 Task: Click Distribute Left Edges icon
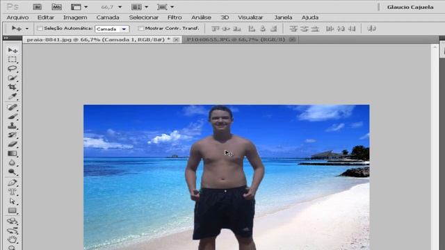click(x=330, y=28)
